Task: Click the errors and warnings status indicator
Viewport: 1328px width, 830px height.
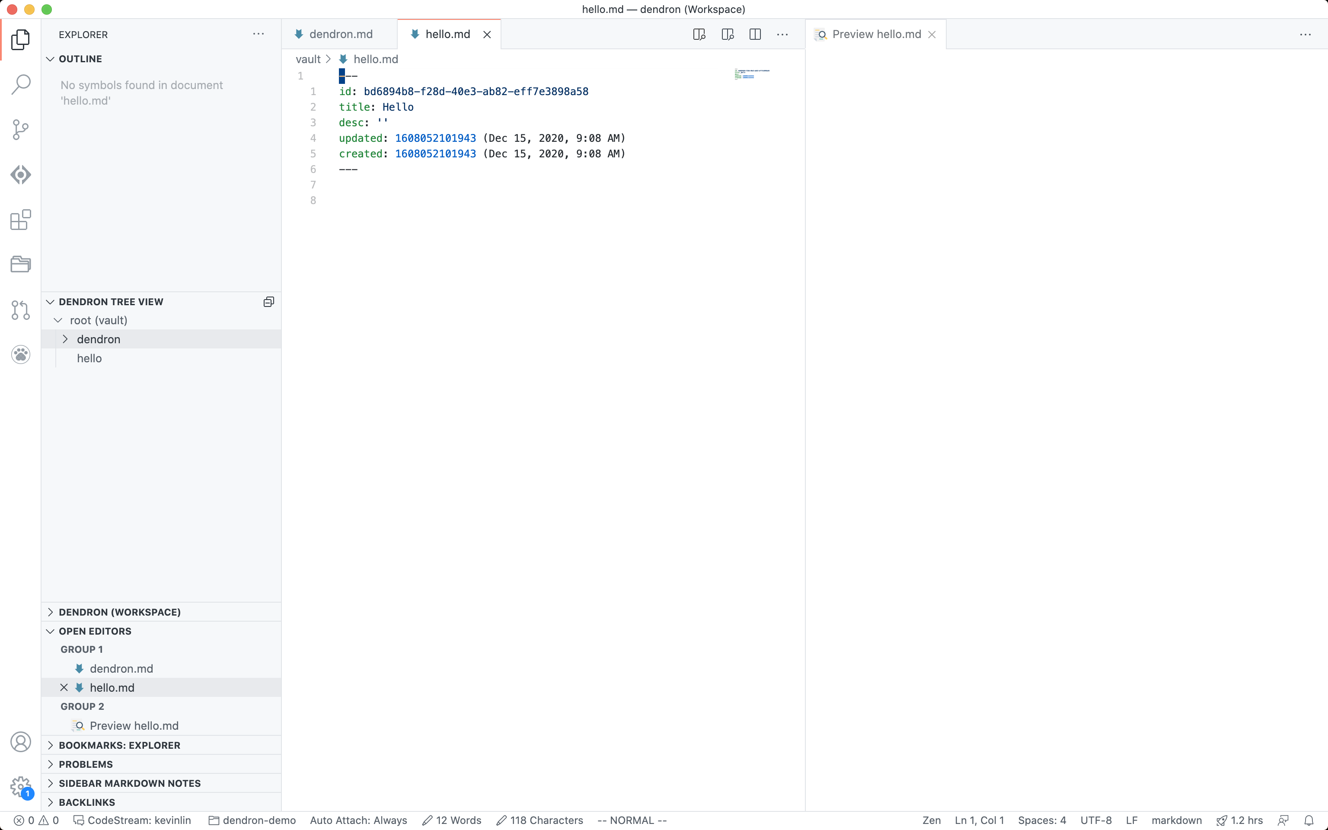Action: click(36, 820)
